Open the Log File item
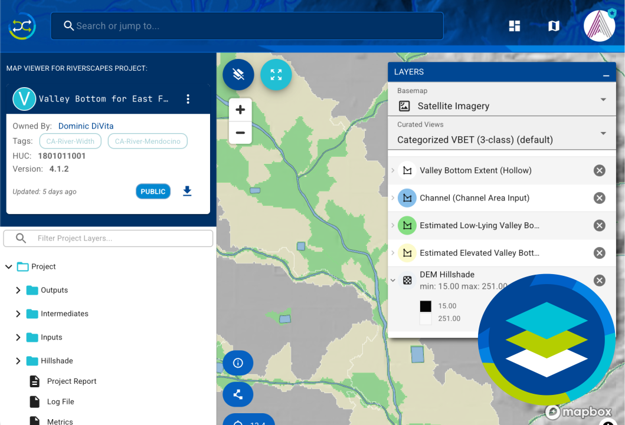625x425 pixels. click(x=60, y=401)
